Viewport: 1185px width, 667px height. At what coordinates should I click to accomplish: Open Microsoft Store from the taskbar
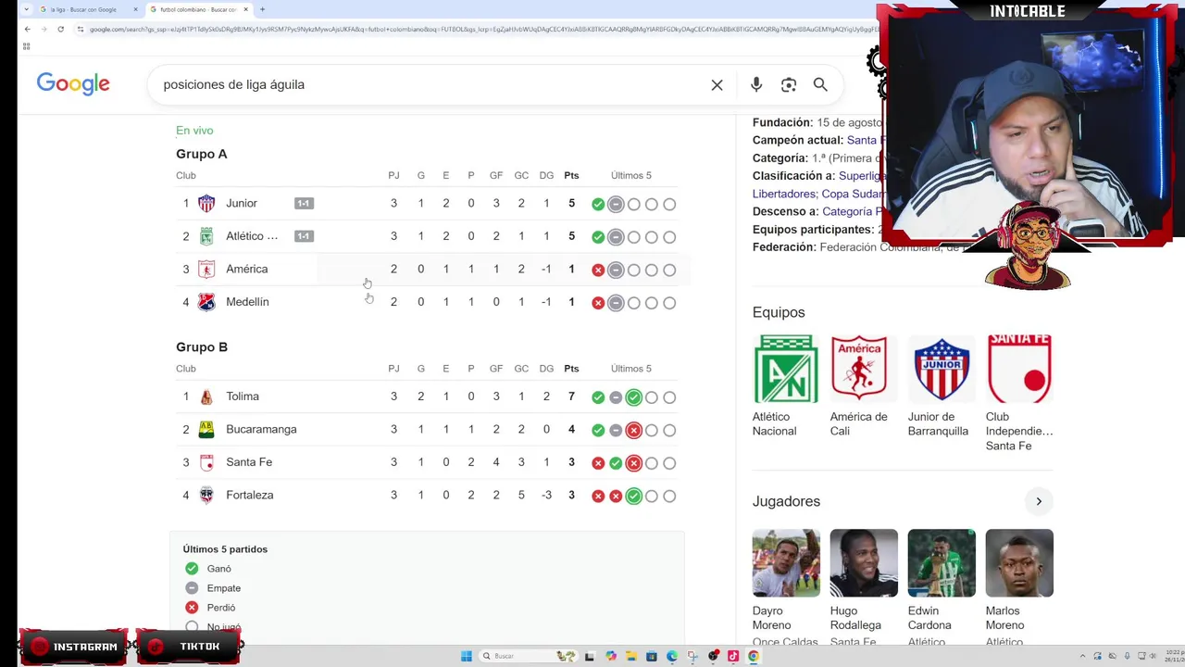point(652,656)
